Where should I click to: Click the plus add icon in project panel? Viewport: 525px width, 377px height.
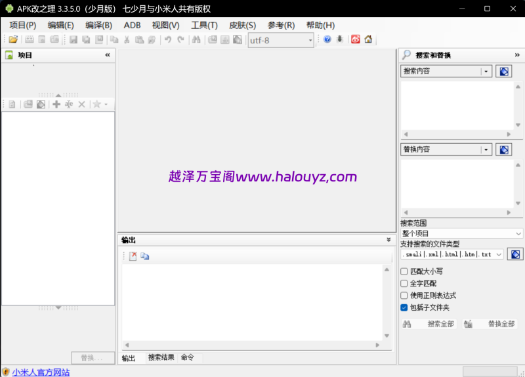pos(56,104)
